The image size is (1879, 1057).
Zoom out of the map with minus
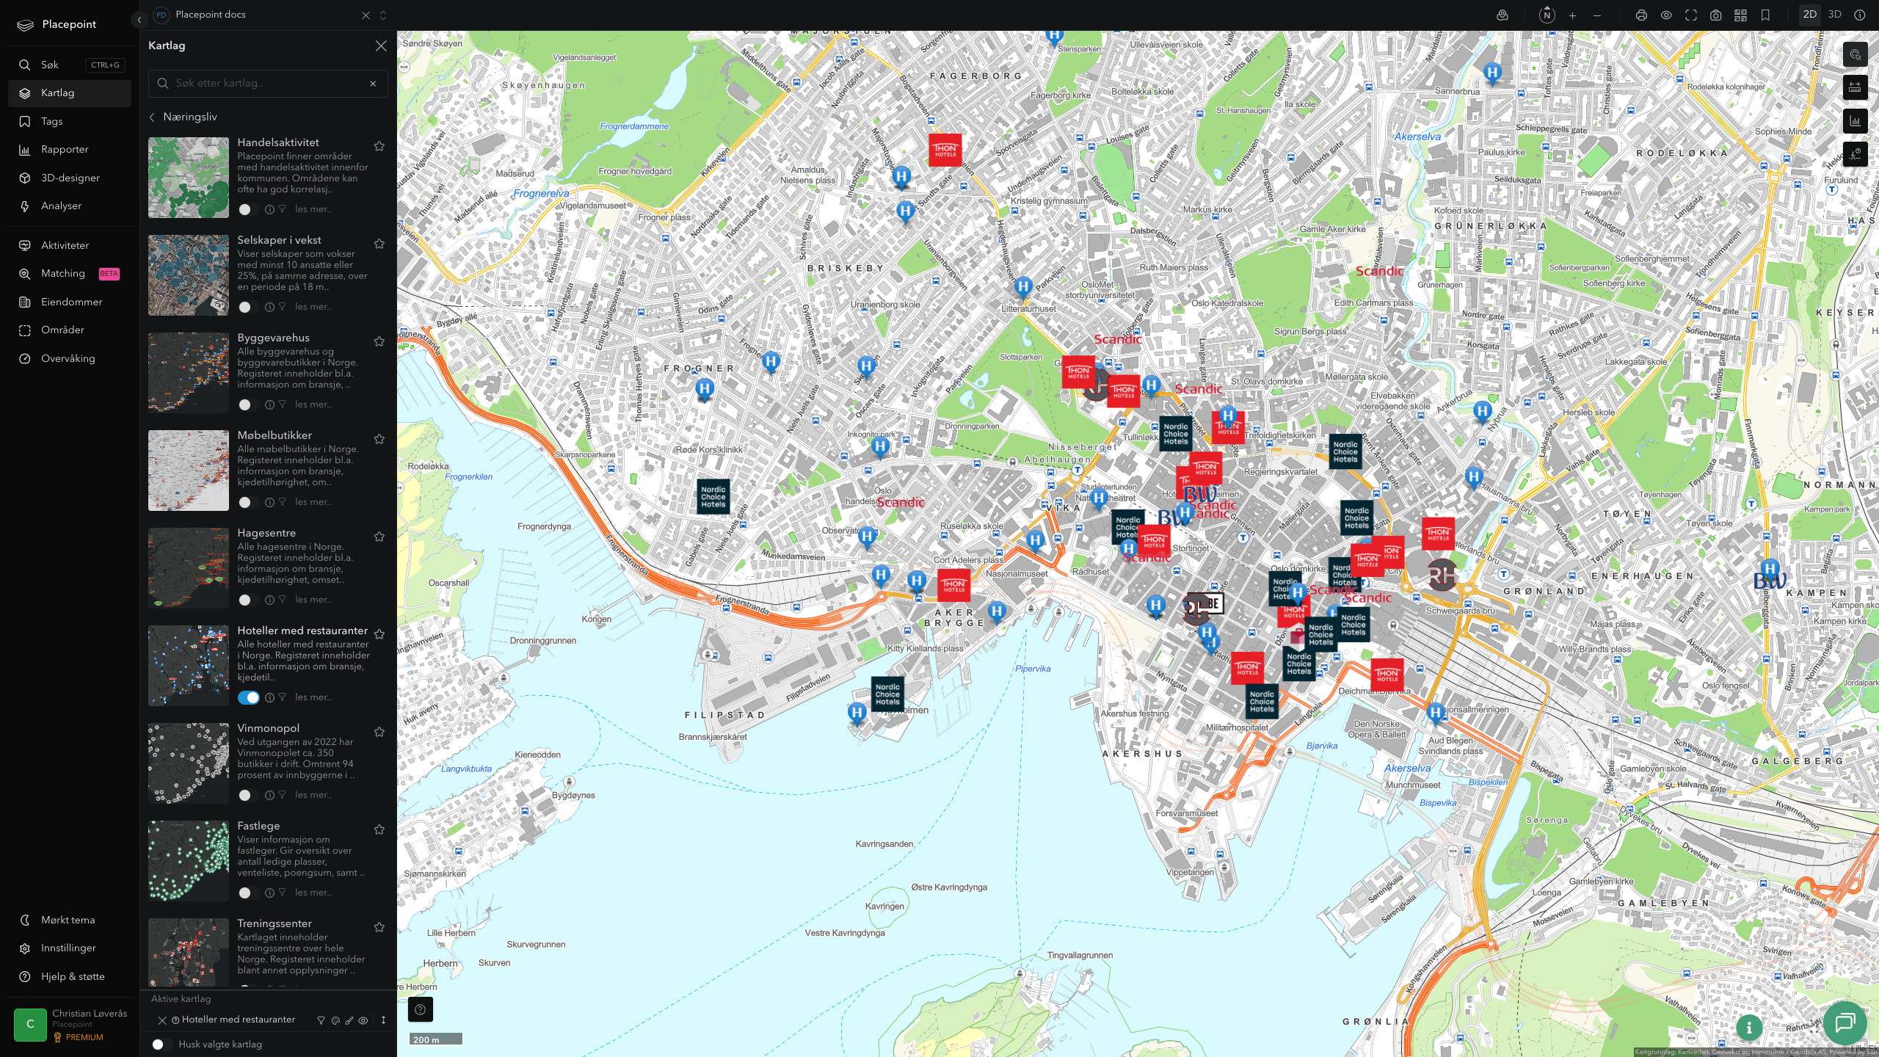1597,15
